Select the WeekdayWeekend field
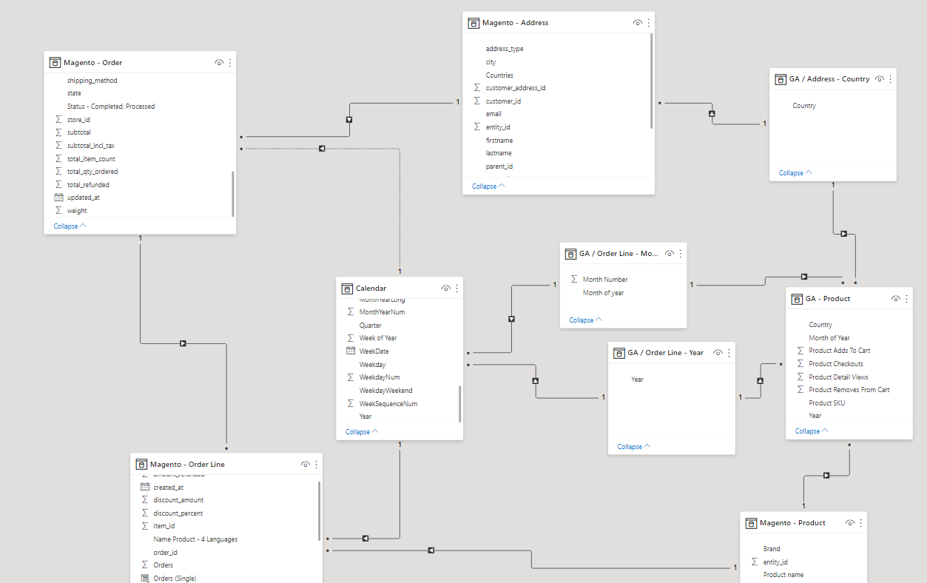Viewport: 927px width, 583px height. click(386, 390)
